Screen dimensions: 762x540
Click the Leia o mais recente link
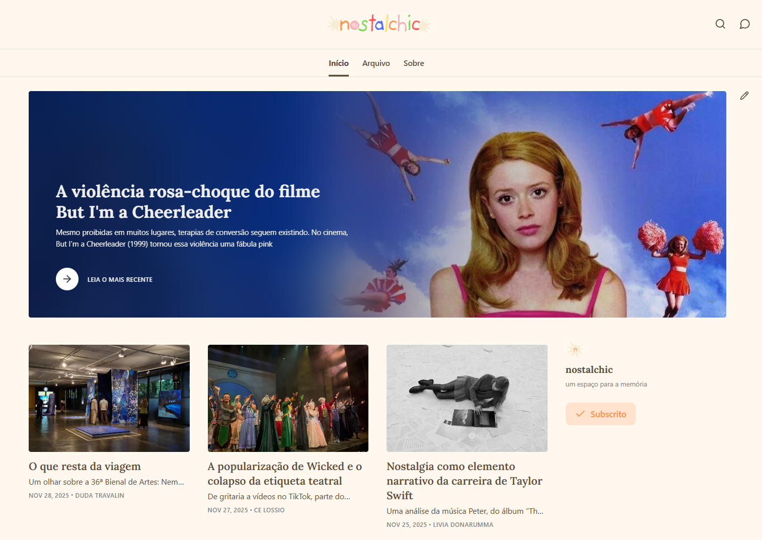point(120,279)
